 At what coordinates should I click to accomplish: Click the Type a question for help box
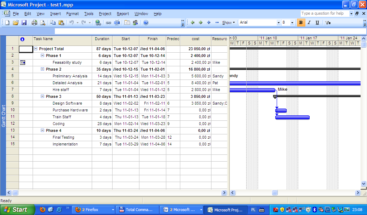[x=325, y=14]
